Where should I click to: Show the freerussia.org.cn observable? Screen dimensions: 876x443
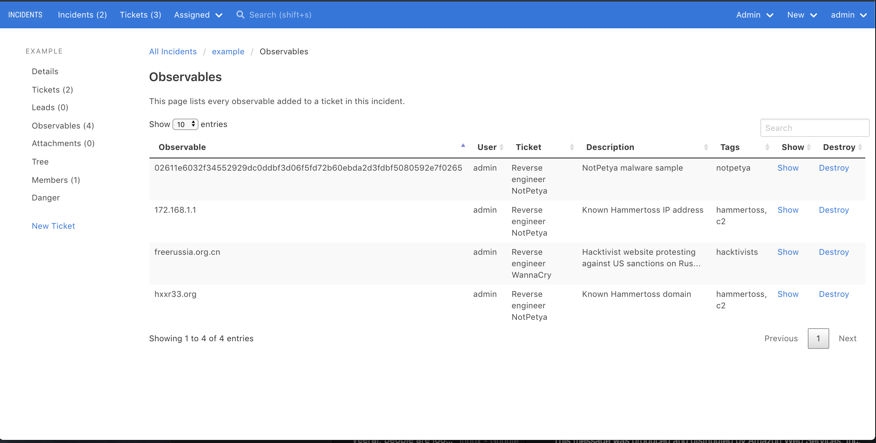(x=788, y=252)
